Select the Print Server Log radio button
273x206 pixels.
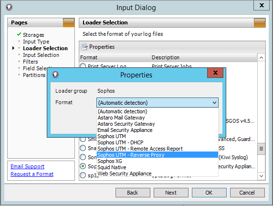tap(83, 66)
